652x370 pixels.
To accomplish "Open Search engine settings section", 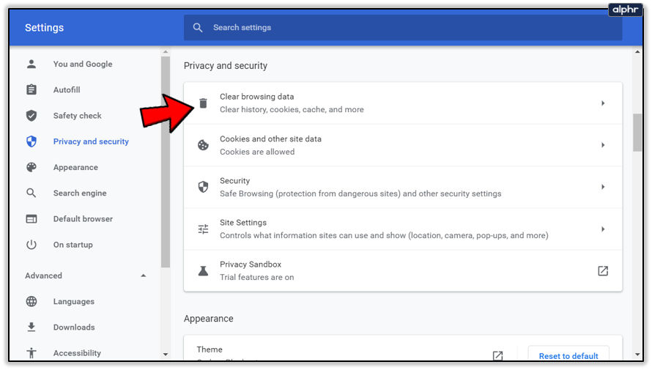I will pos(80,193).
